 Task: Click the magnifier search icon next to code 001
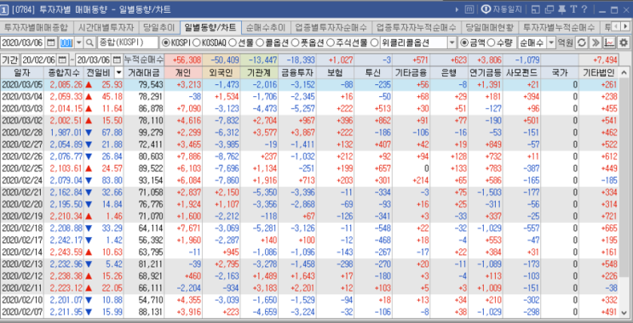coord(90,42)
